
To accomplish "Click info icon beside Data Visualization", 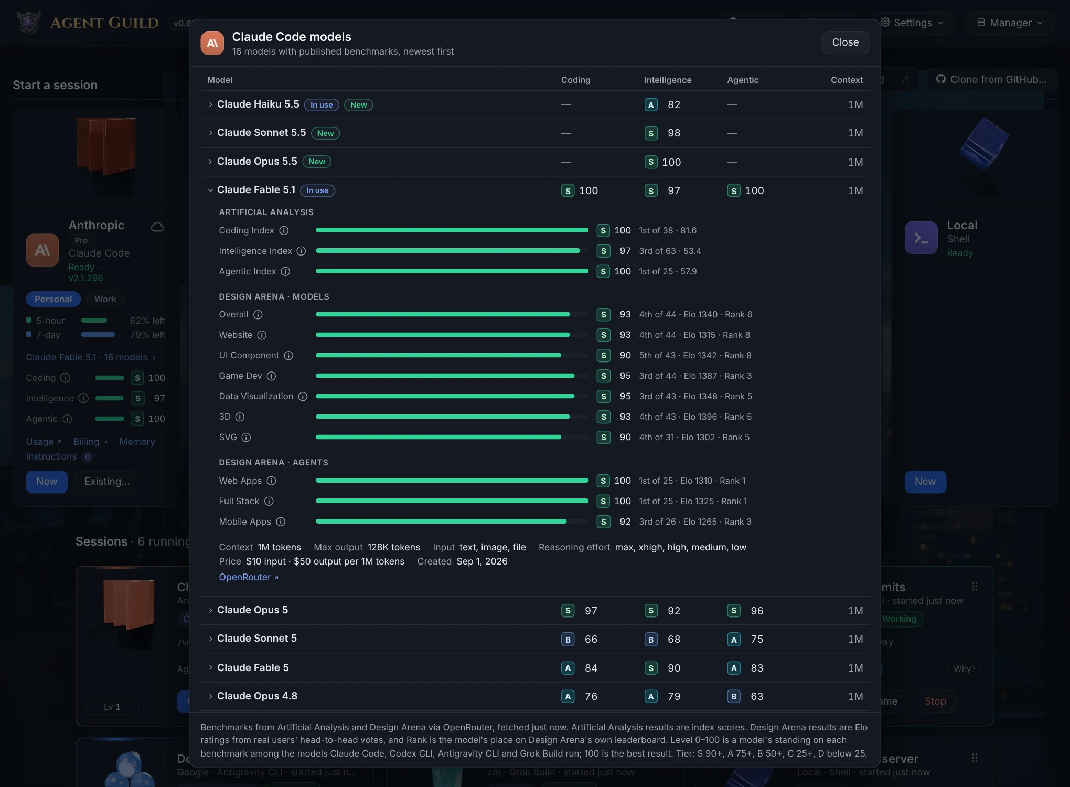I will pos(303,396).
